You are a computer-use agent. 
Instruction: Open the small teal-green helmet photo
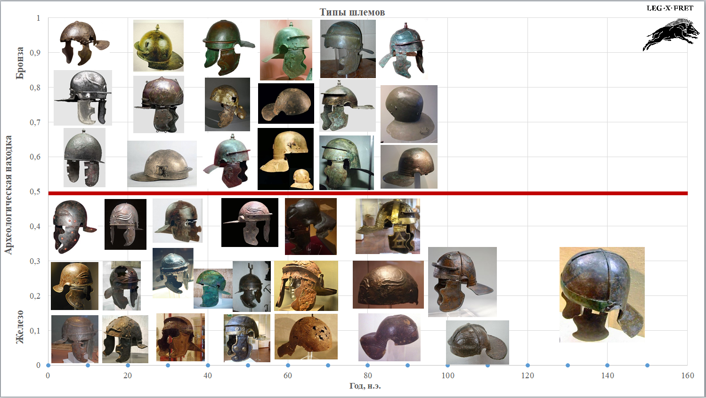tap(213, 288)
